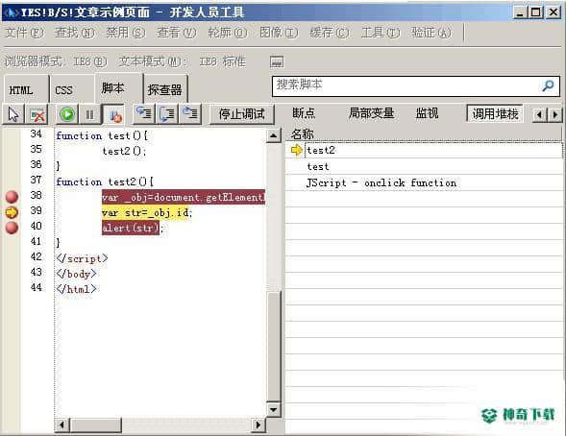Click the yellow arrow beside test2 frame

[296, 150]
